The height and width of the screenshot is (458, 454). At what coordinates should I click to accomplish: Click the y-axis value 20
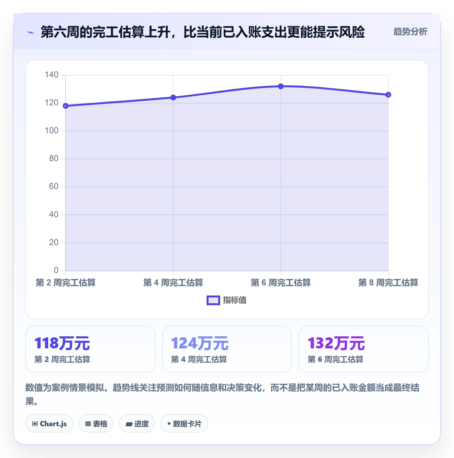click(54, 242)
